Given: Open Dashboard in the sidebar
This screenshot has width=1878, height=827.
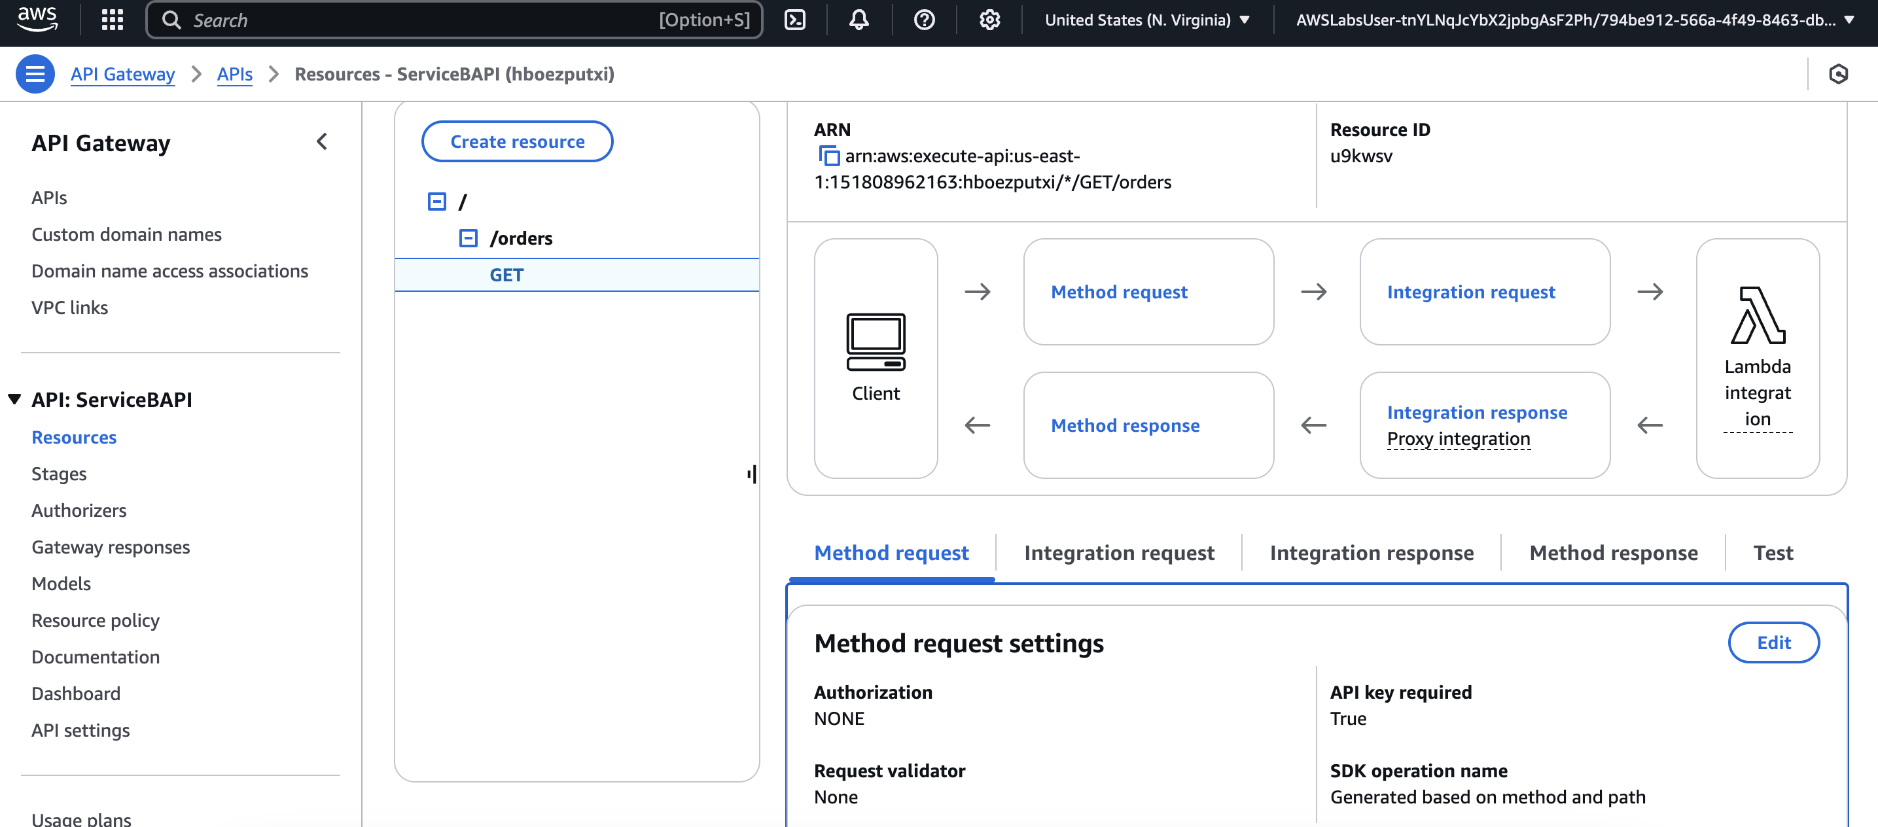Looking at the screenshot, I should [76, 693].
